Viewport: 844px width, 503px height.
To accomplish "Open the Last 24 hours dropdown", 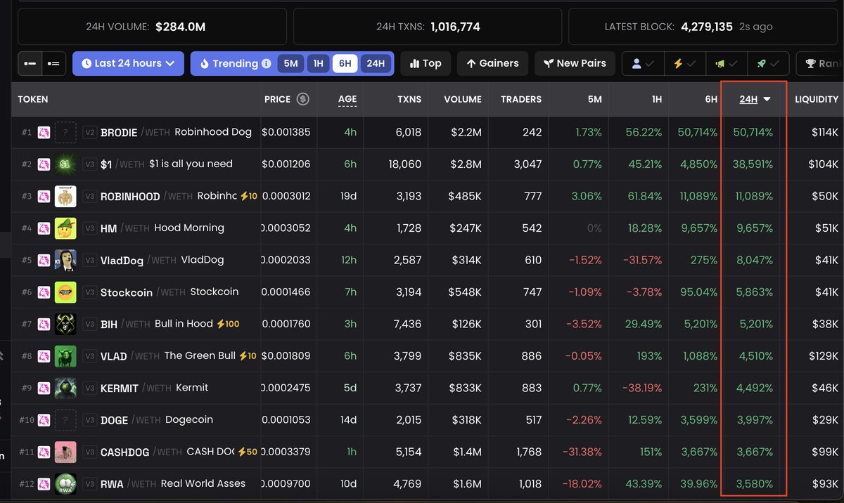I will [x=128, y=63].
